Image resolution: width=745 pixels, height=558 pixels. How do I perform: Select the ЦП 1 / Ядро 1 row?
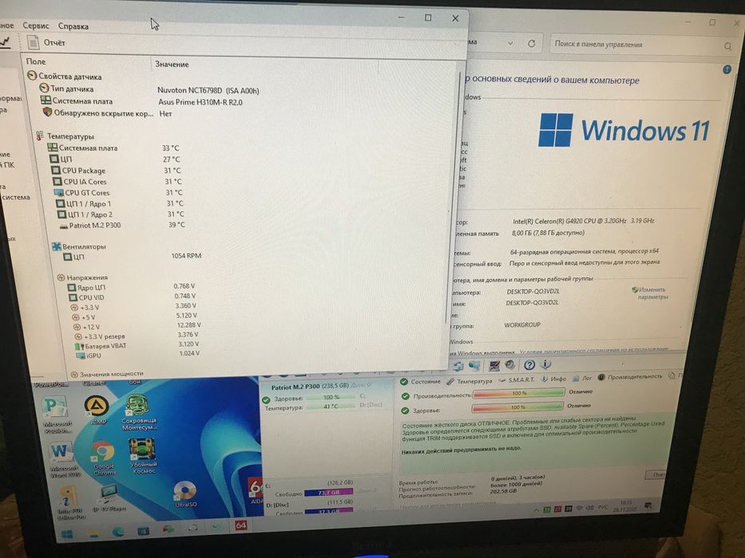click(121, 203)
